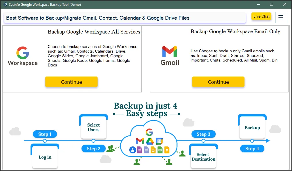
Task: Click the Google Docs icon in cloud
Action: point(146,150)
